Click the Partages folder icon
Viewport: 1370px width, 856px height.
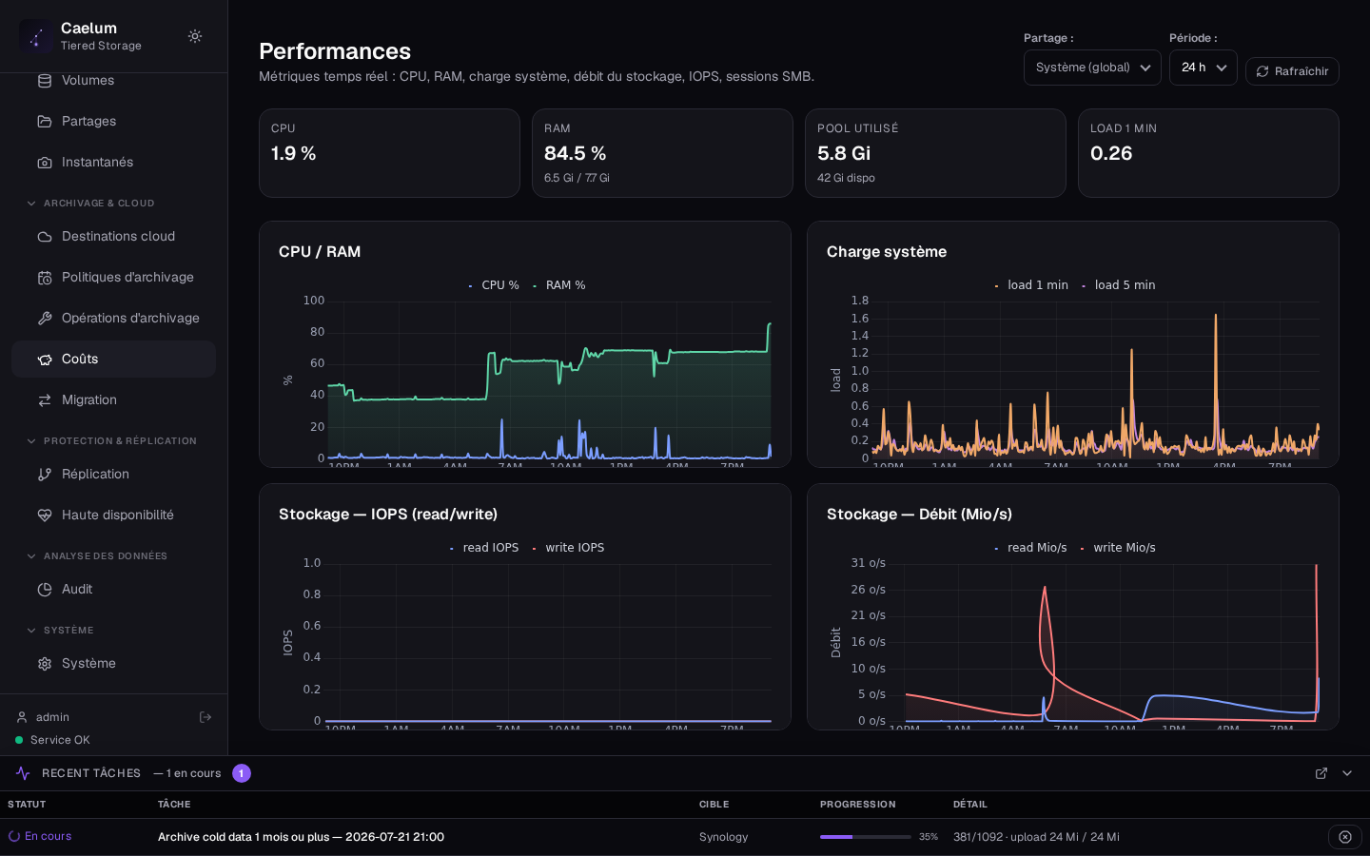(x=45, y=122)
